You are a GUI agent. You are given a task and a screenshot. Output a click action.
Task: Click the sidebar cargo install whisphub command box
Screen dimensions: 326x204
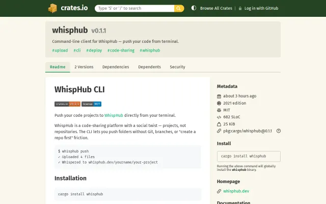[x=249, y=157]
